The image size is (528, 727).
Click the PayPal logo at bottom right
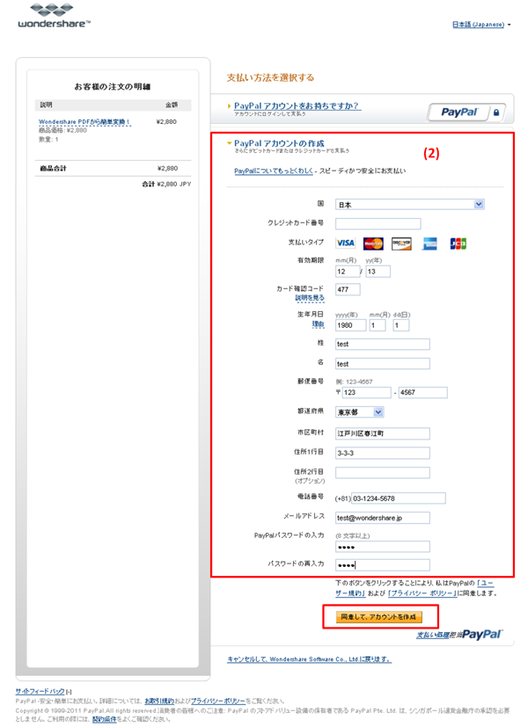(481, 634)
